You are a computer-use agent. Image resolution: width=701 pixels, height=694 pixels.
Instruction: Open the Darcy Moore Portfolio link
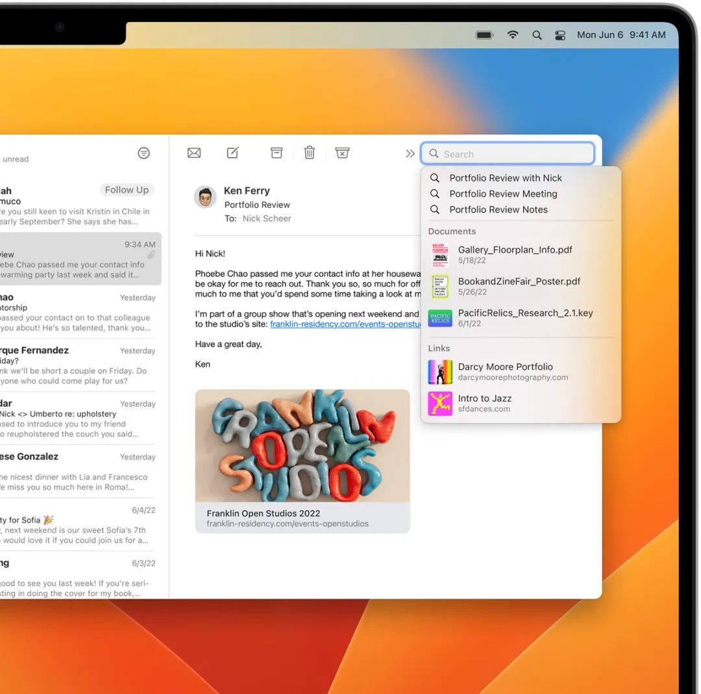[x=505, y=371]
